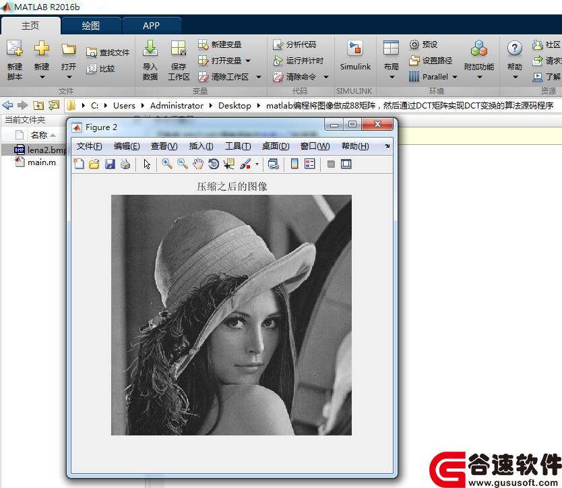
Task: Click Compare (比较) in the File section
Action: [100, 69]
